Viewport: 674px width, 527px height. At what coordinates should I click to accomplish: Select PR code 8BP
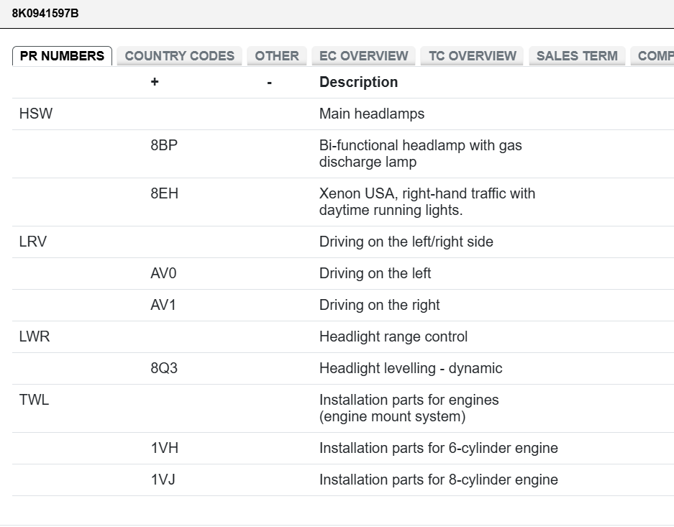click(164, 145)
